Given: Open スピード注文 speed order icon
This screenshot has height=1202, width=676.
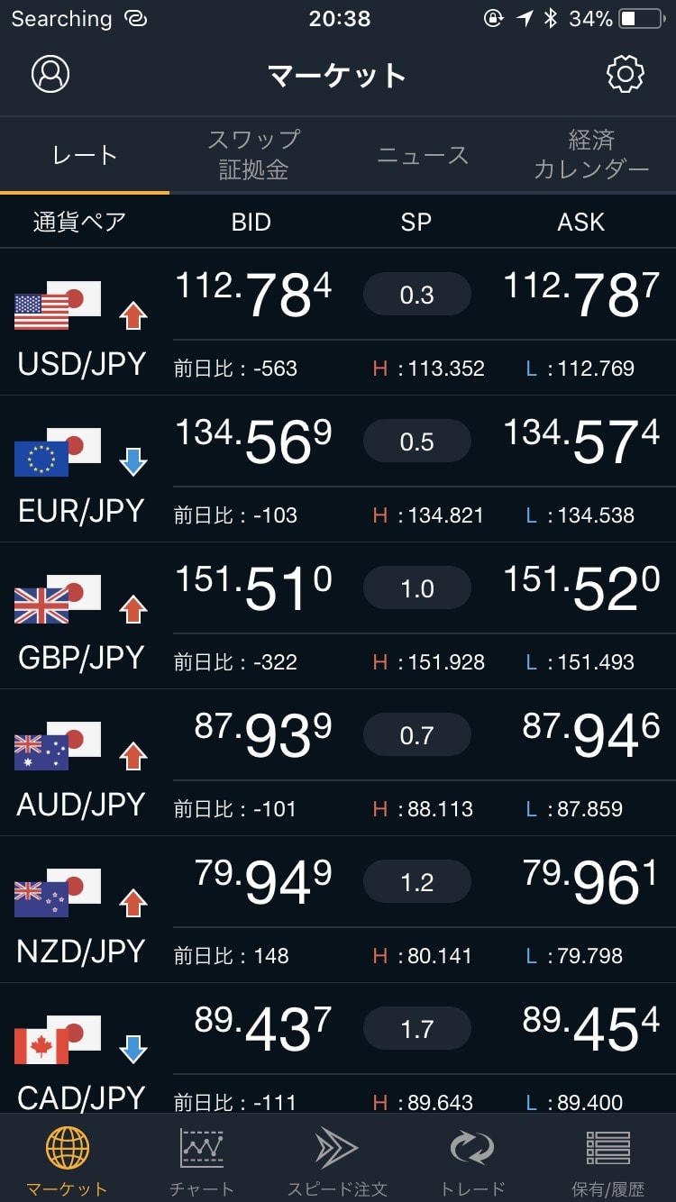Looking at the screenshot, I should (x=337, y=1148).
